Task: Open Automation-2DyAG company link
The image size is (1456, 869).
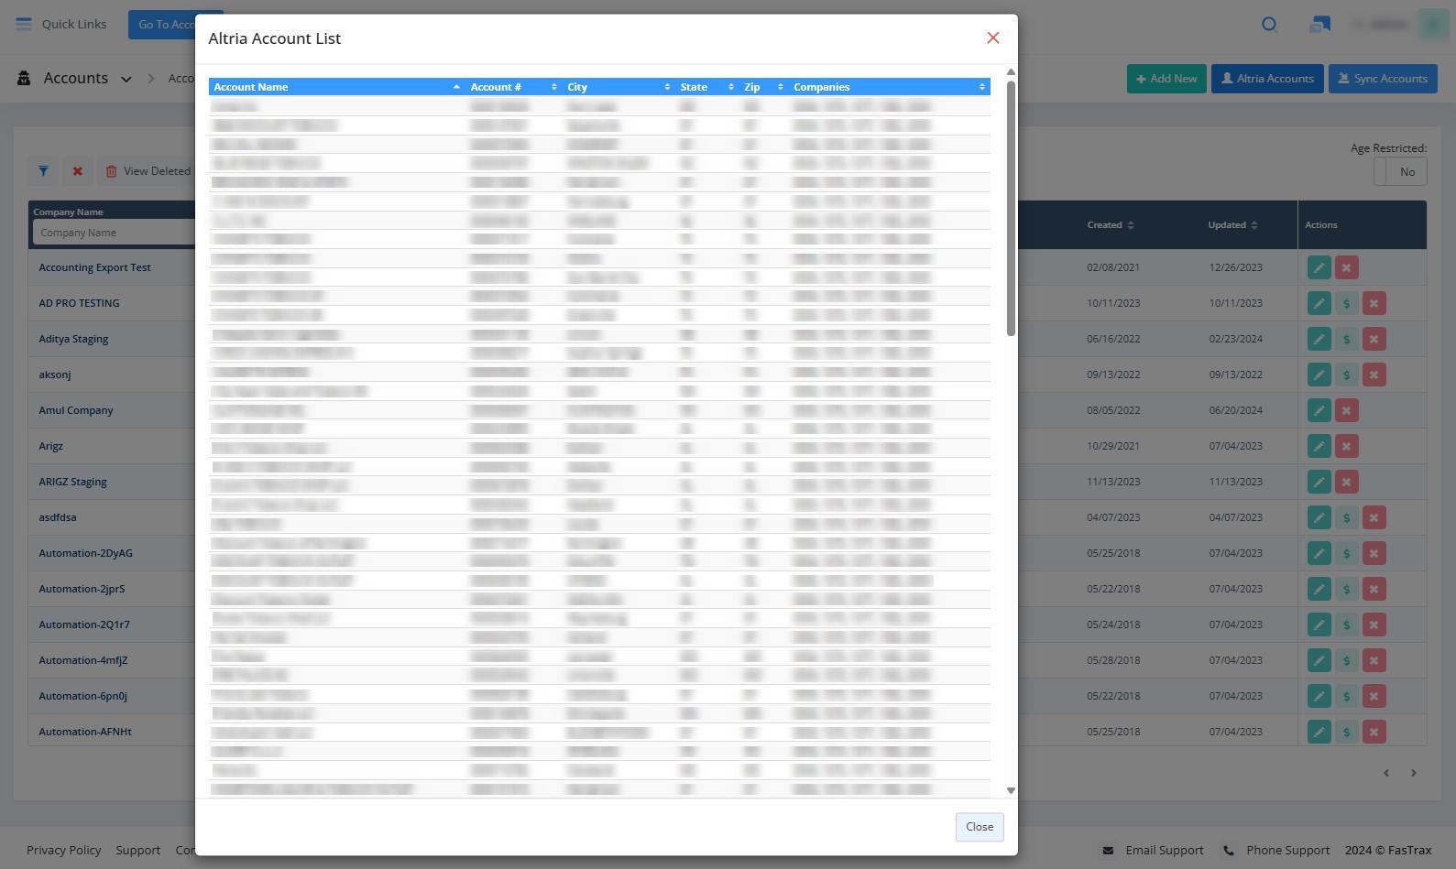Action: tap(85, 553)
